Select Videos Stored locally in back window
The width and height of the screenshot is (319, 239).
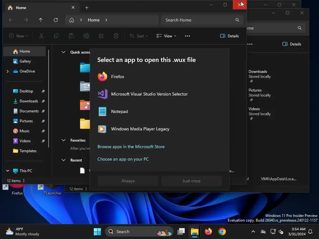pyautogui.click(x=259, y=114)
